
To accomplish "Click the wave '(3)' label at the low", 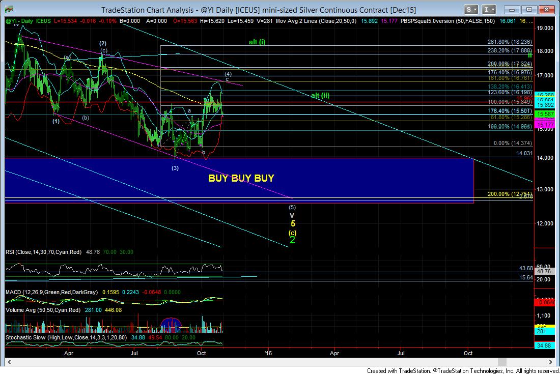I will click(175, 168).
